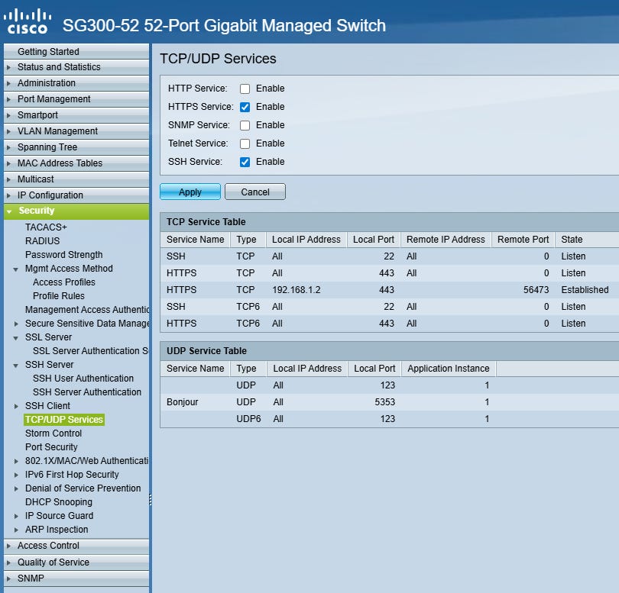Expand the VLAN Management arrow
619x593 pixels.
pos(8,131)
